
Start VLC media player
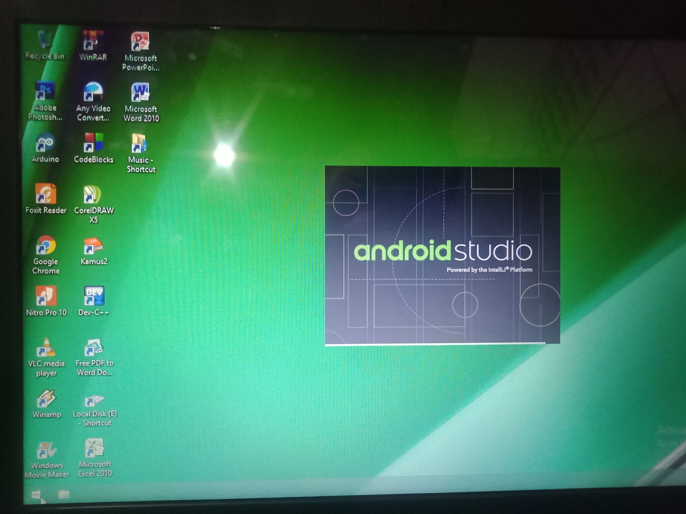pyautogui.click(x=46, y=348)
